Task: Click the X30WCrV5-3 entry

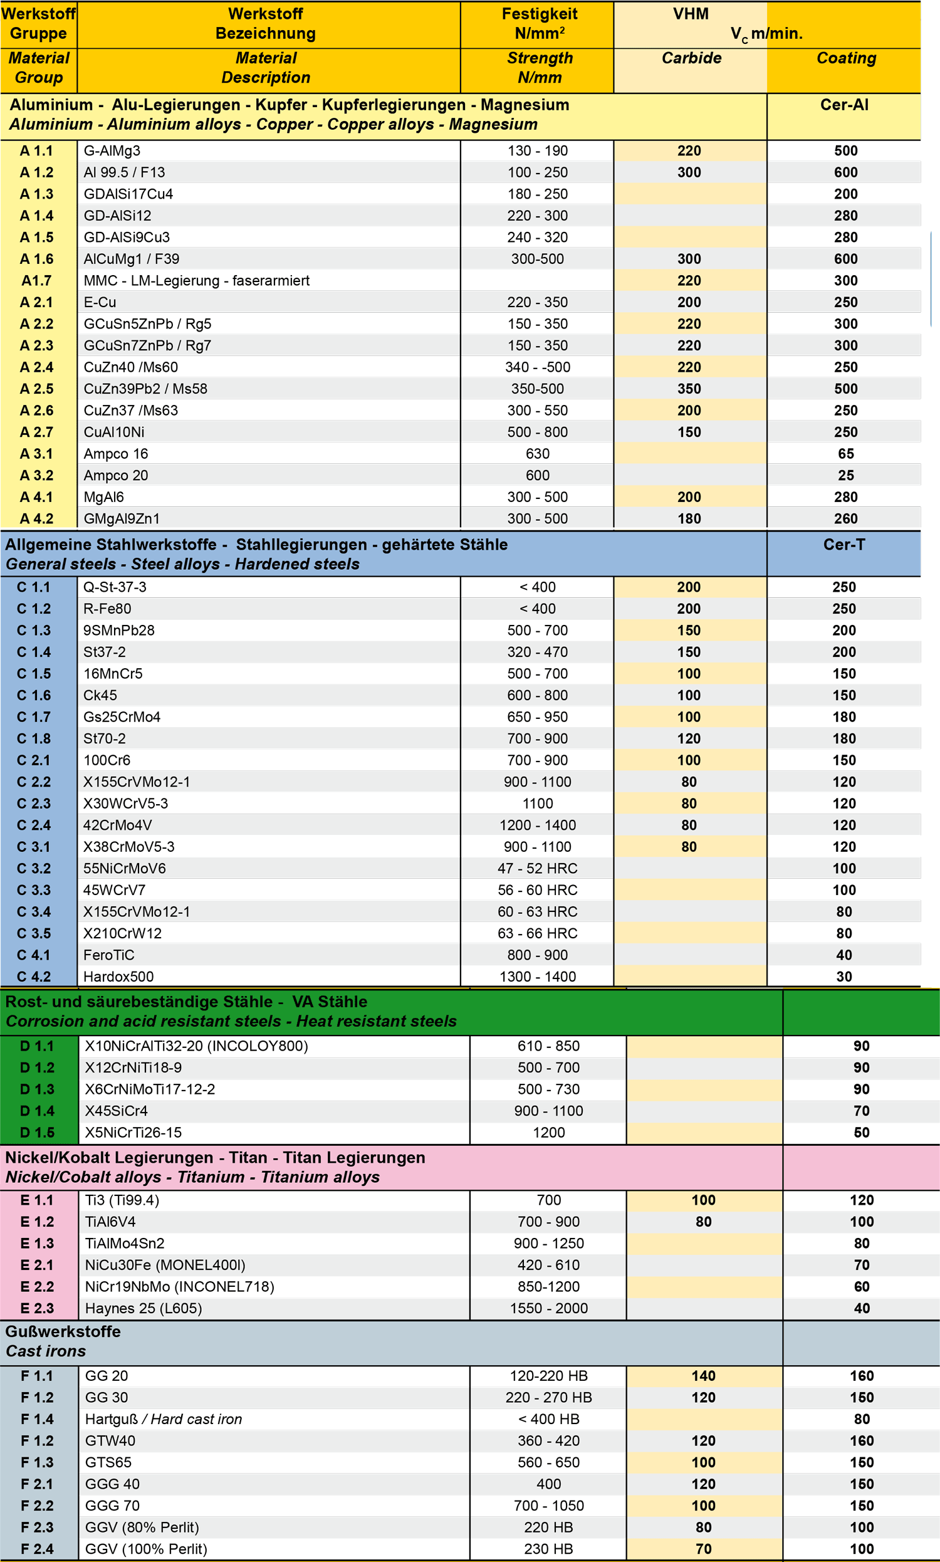Action: [125, 803]
